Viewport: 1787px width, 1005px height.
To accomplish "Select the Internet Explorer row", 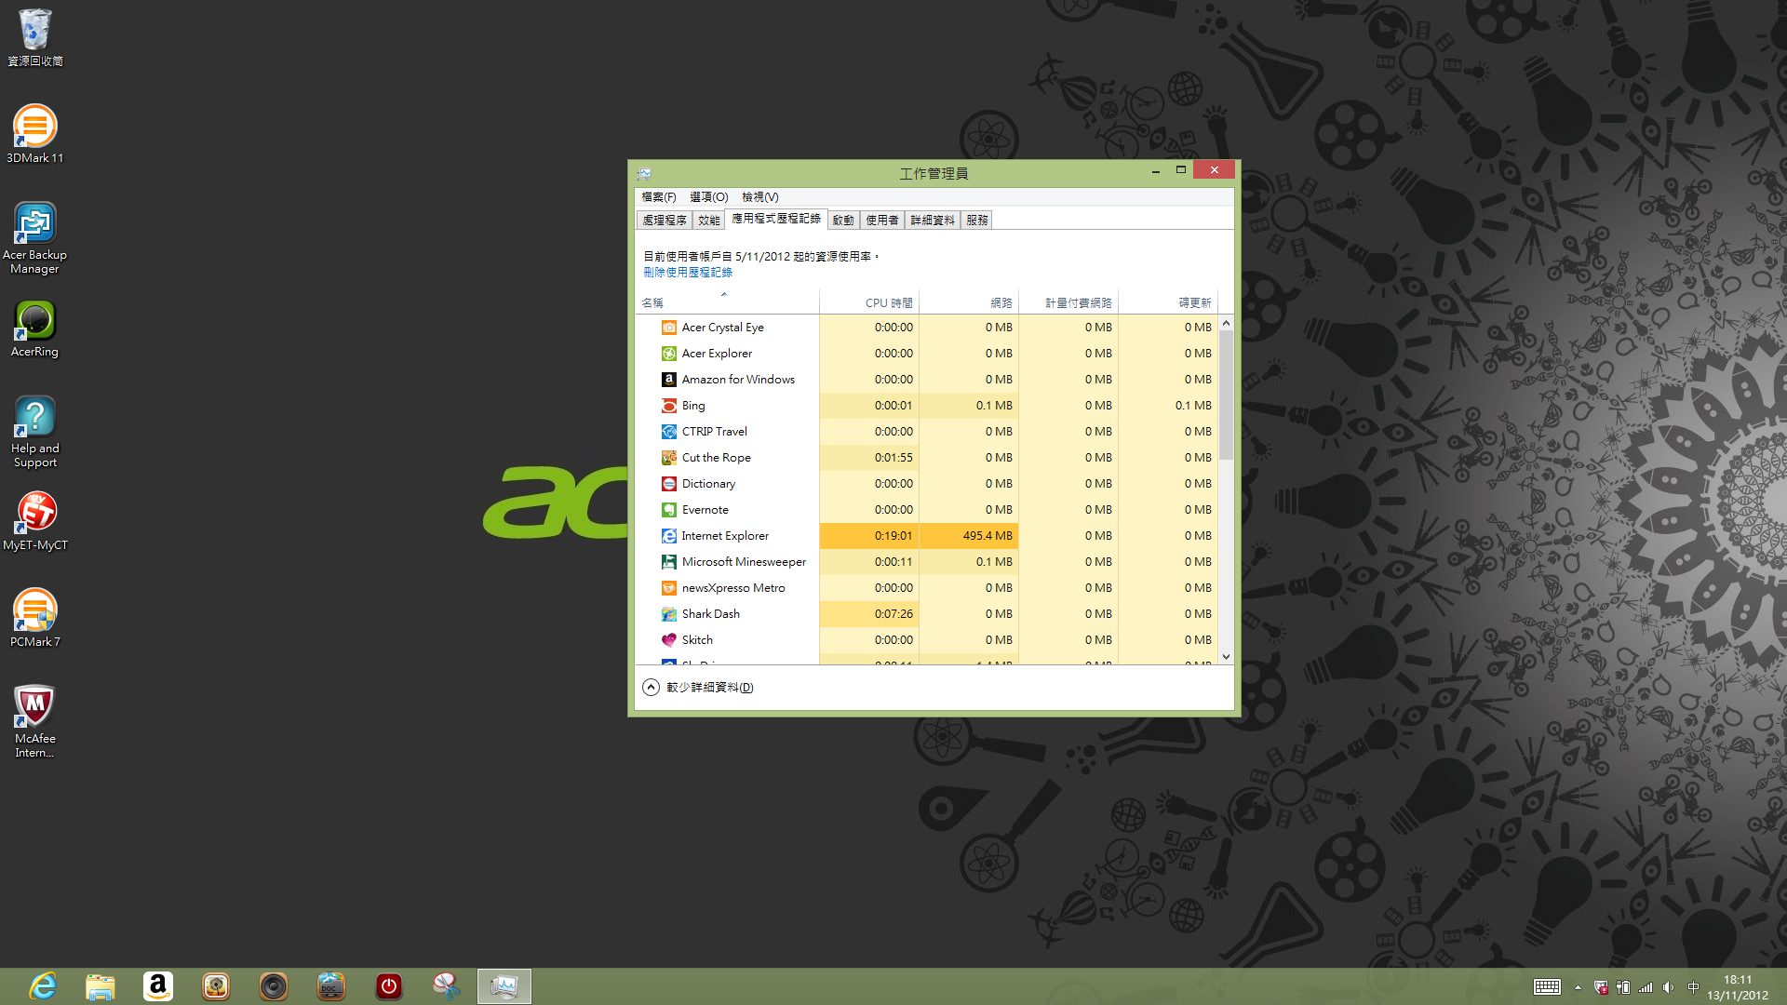I will pyautogui.click(x=926, y=536).
